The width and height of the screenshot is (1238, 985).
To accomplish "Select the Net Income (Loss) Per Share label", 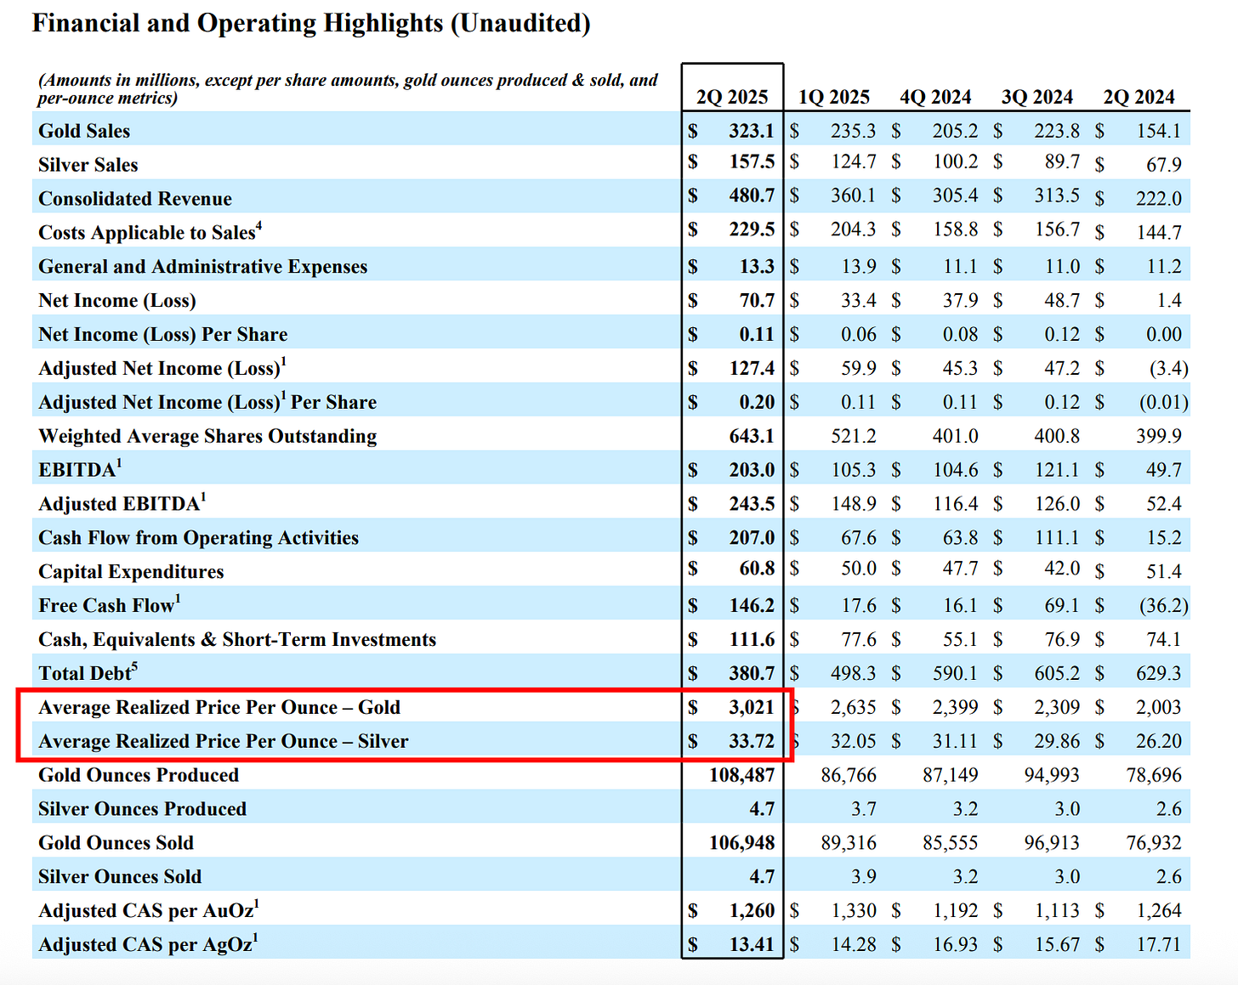I will point(163,335).
